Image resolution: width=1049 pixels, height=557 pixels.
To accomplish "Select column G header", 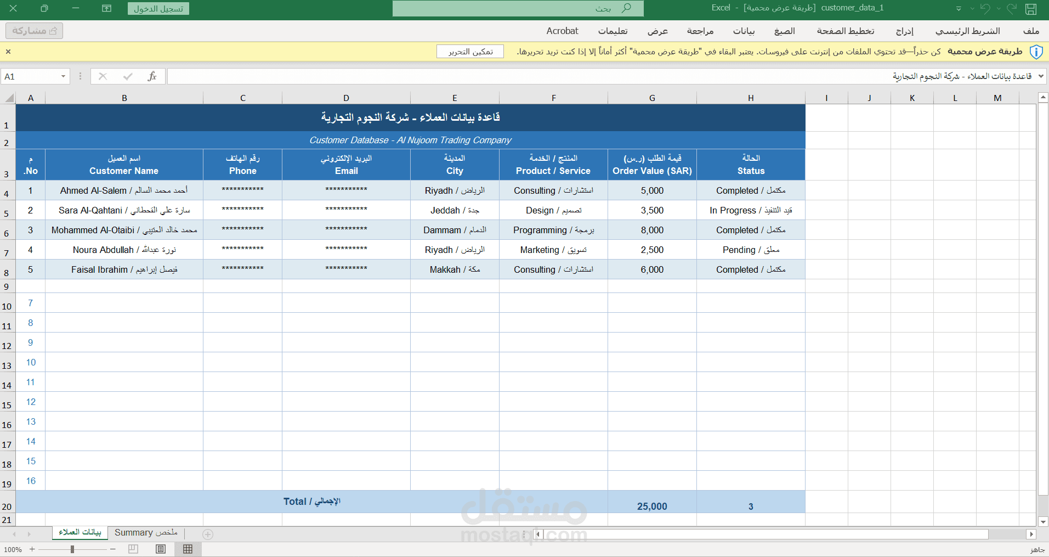I will click(652, 98).
